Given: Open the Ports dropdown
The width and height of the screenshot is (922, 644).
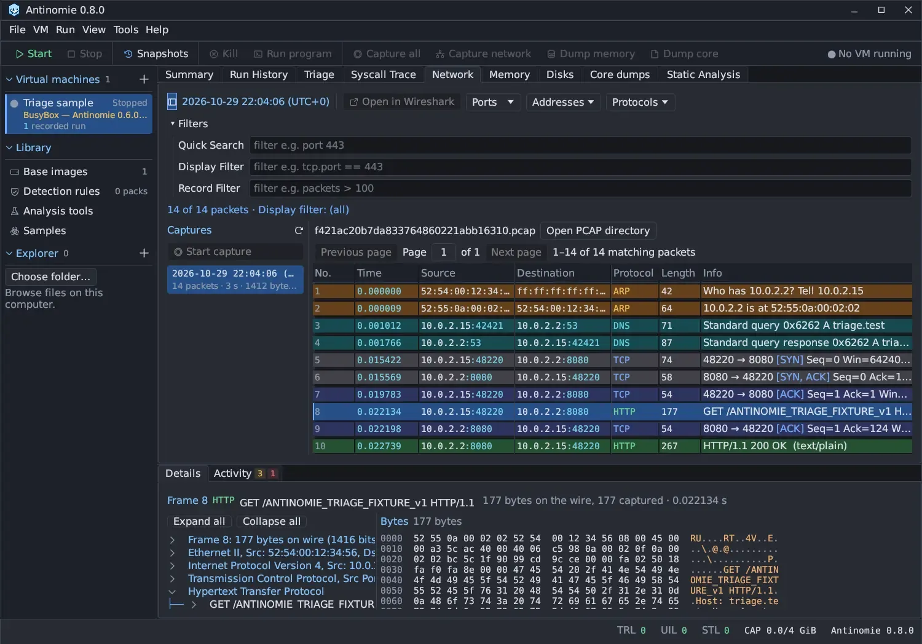Looking at the screenshot, I should click(493, 102).
